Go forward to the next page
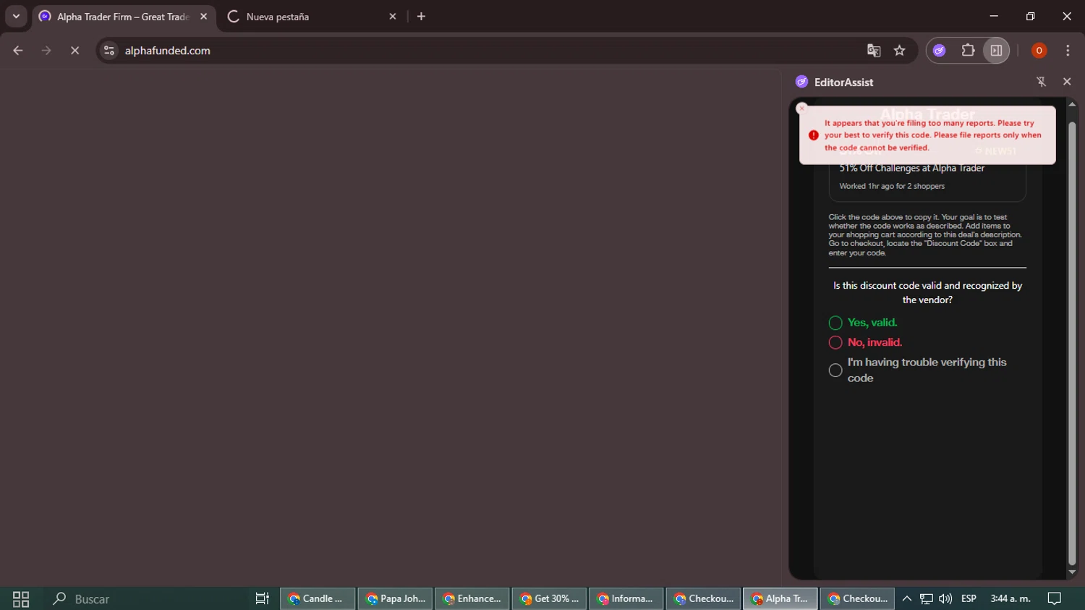1085x610 pixels. tap(46, 51)
